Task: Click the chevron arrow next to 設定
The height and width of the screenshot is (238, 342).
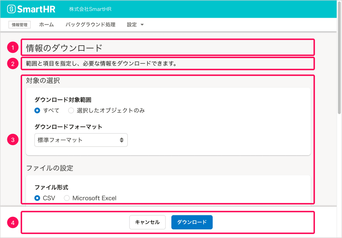Action: (142, 24)
